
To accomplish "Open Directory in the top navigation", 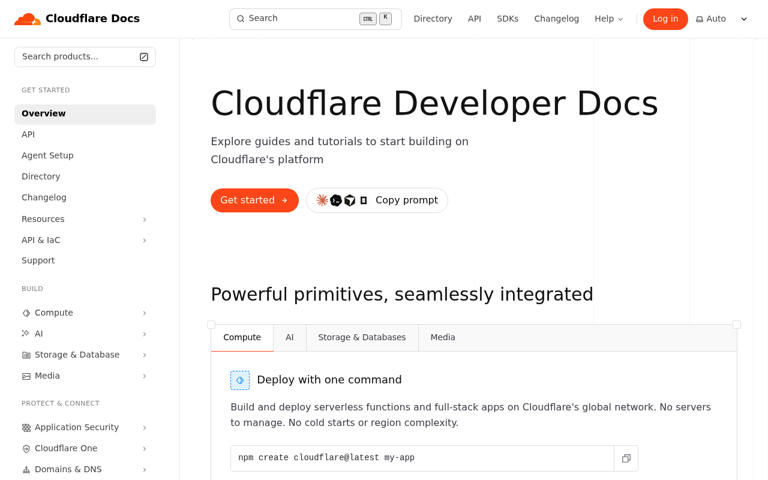I will 433,19.
